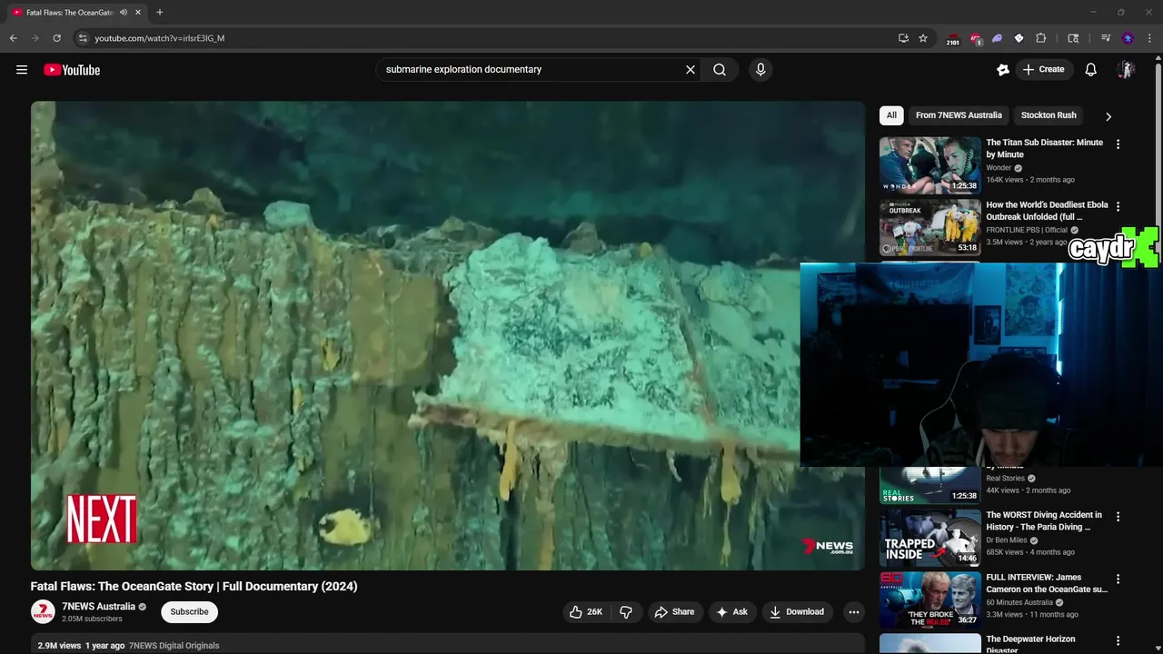The image size is (1163, 654).
Task: Click the search magnifier button
Action: (x=720, y=69)
